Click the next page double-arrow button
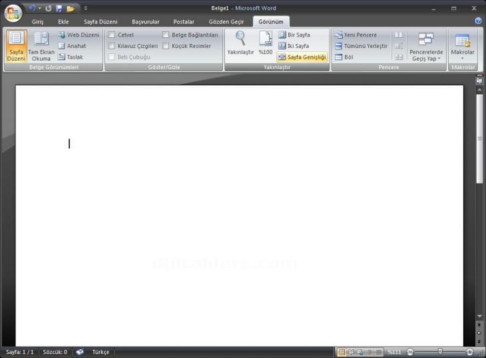The height and width of the screenshot is (358, 486). pos(479,341)
